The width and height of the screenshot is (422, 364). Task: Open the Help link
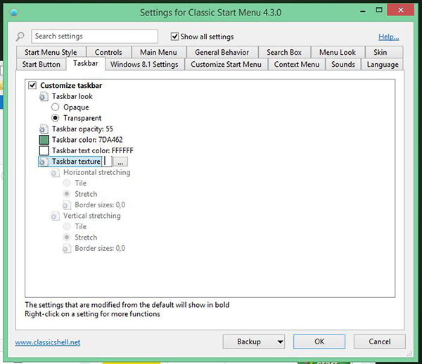pyautogui.click(x=389, y=37)
